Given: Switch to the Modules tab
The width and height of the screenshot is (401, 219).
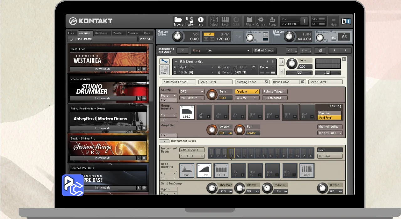Looking at the screenshot, I should point(133,33).
